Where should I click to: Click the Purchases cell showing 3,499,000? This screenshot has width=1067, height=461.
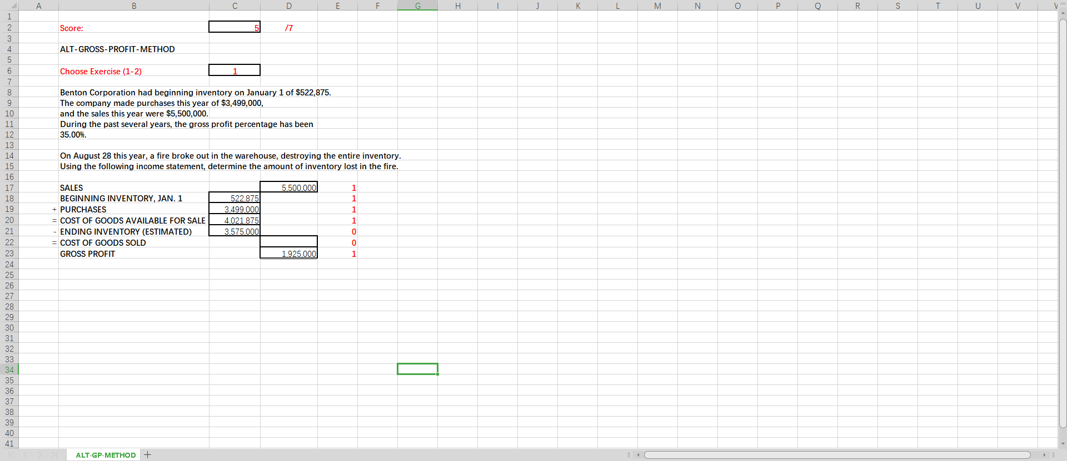click(x=235, y=209)
